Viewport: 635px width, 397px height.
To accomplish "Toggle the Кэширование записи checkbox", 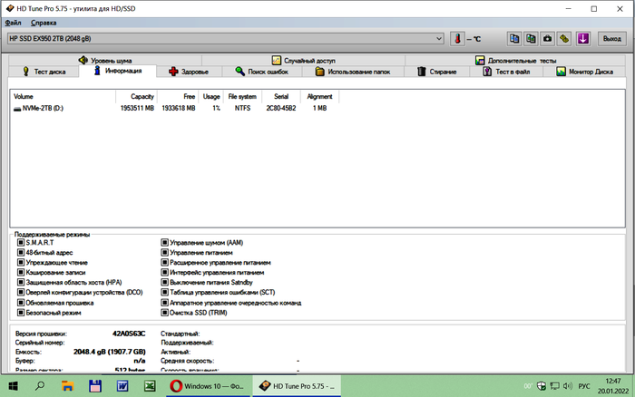I will coord(21,272).
